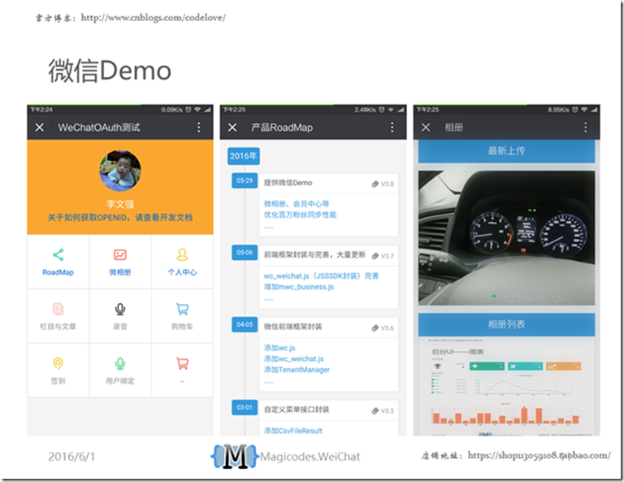Open 栏目与文章 document icon
The width and height of the screenshot is (624, 482).
[58, 309]
